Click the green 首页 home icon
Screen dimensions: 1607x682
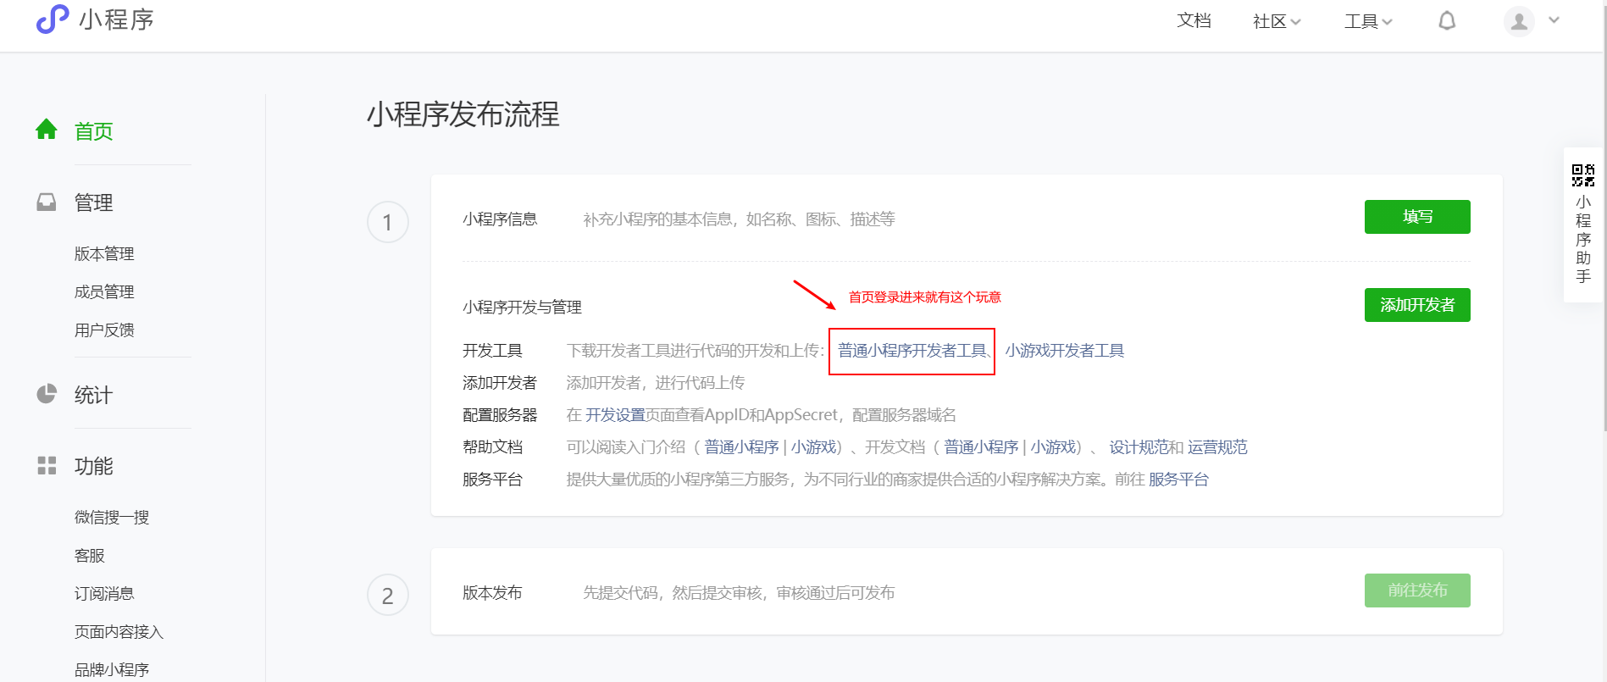coord(47,130)
